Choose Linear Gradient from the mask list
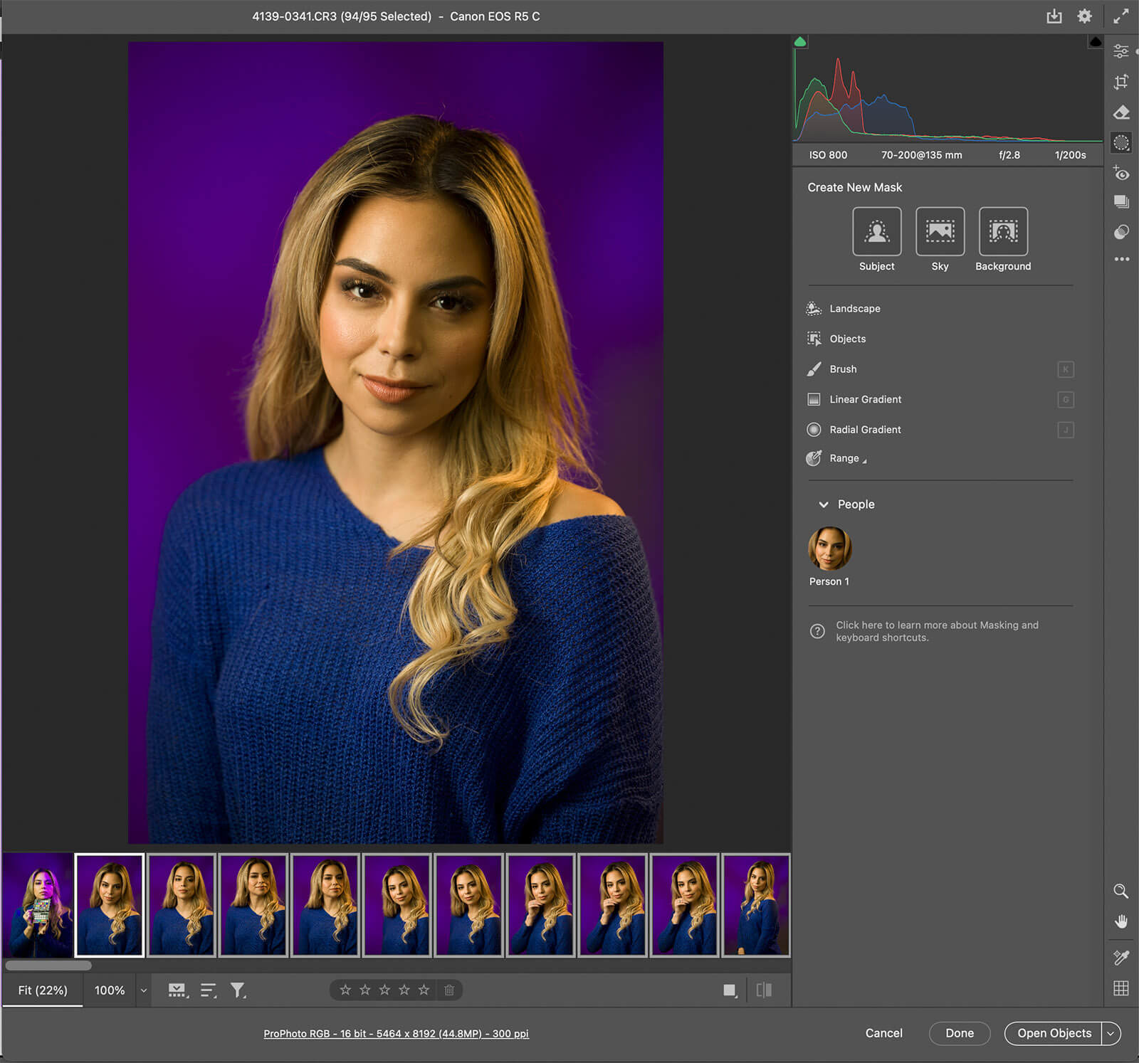Screen dimensions: 1139x1063 click(865, 399)
